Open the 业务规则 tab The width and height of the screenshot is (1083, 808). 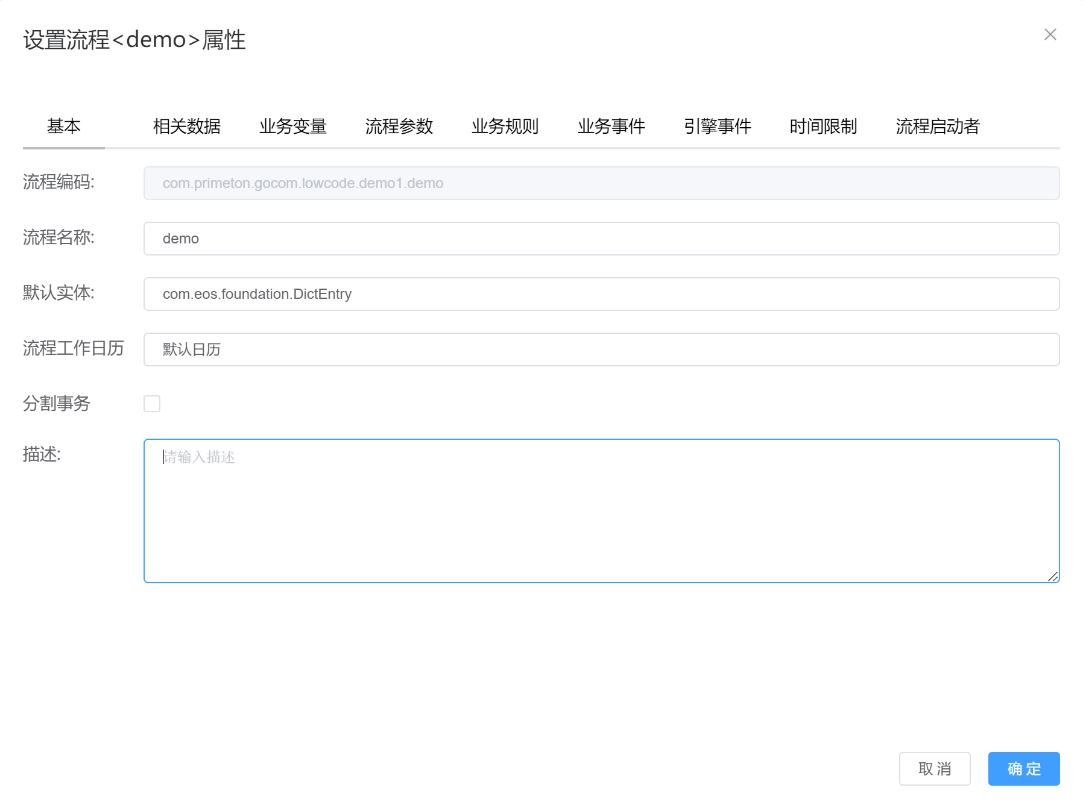[505, 126]
